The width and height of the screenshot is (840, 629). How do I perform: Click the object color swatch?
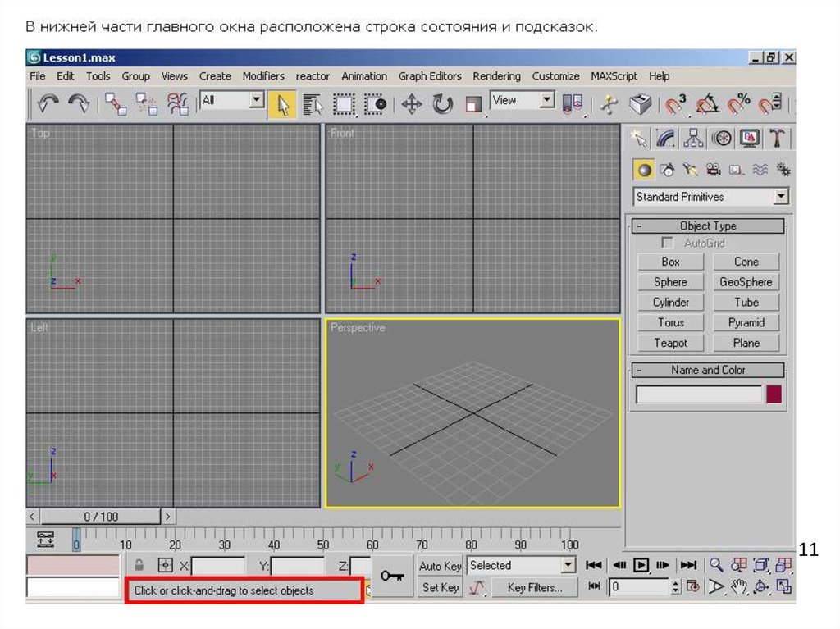[x=774, y=394]
